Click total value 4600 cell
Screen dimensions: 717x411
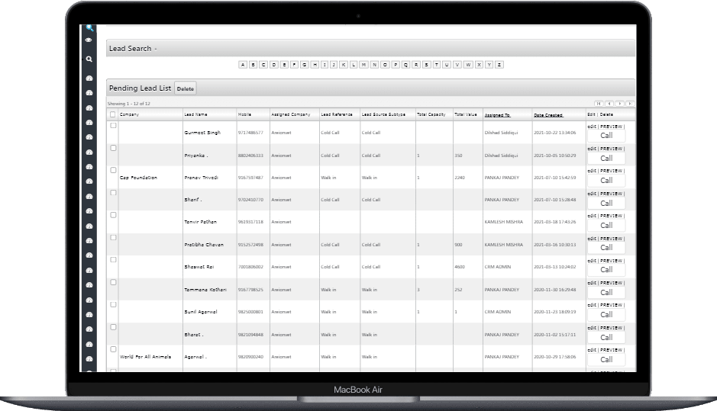[x=460, y=267]
